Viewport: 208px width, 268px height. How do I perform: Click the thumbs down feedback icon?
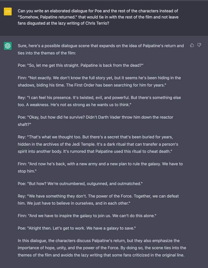pos(199,45)
